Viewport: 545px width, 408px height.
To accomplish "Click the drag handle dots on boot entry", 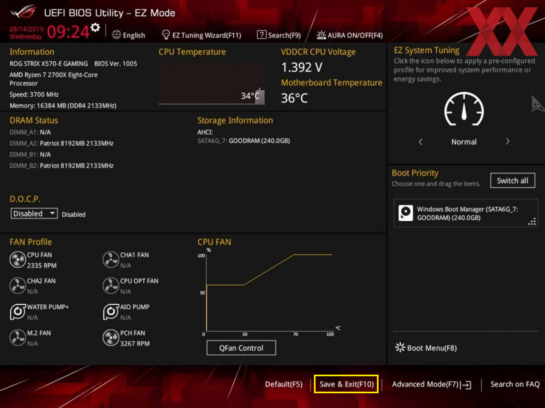I will [532, 222].
